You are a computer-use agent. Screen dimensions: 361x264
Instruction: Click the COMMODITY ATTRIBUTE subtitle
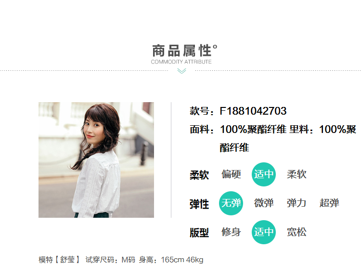tap(181, 62)
